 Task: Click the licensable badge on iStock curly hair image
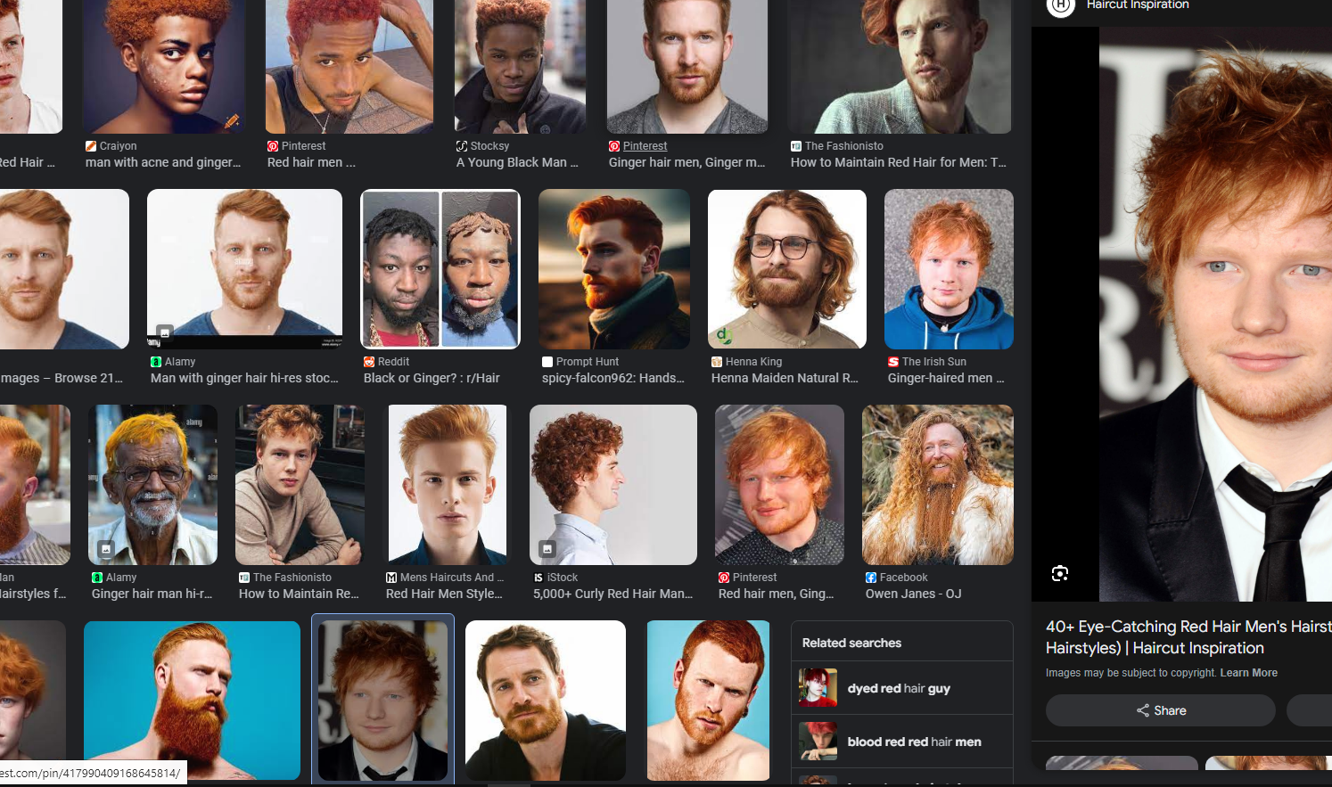point(547,548)
